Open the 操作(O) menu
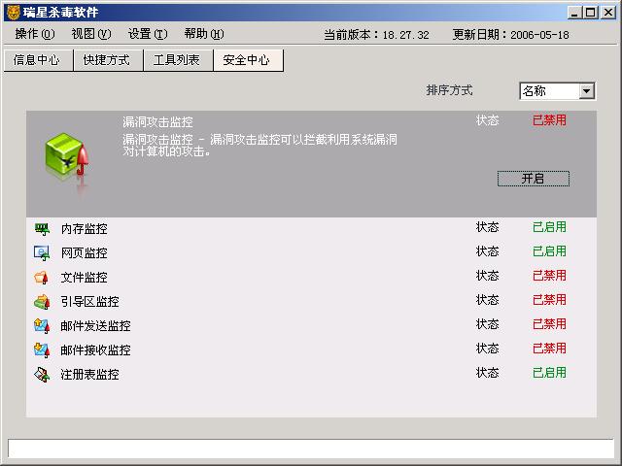The height and width of the screenshot is (466, 622). click(x=35, y=34)
